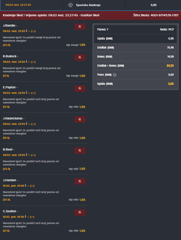Image resolution: width=181 pixels, height=240 pixels.
Task: Click the G status badge for C.Sexton
Action: click(x=80, y=213)
